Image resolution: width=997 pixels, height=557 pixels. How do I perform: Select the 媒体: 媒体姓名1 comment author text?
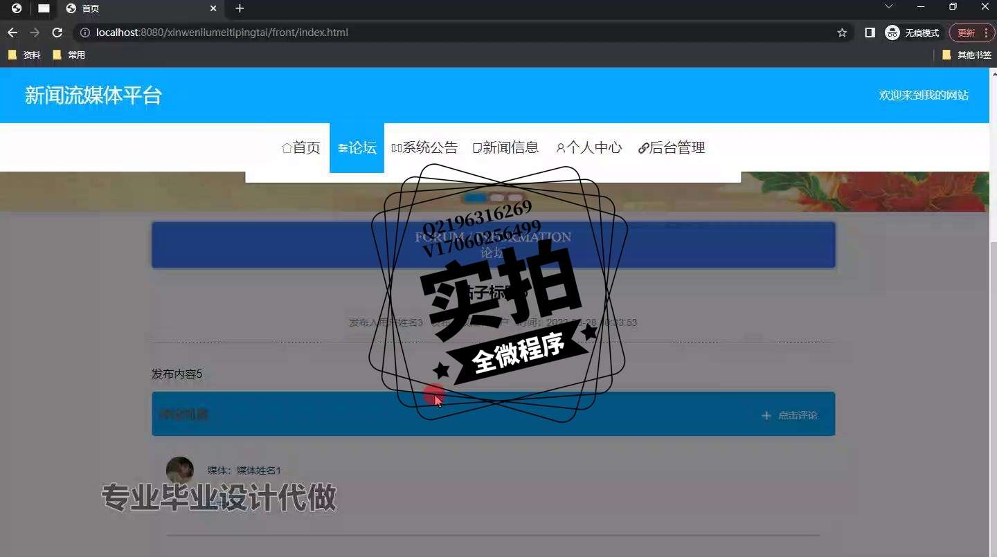(244, 471)
